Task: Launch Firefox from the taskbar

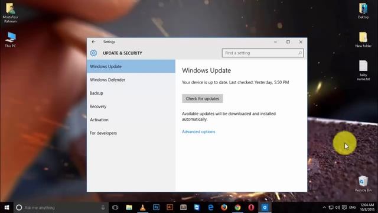Action: point(224,208)
